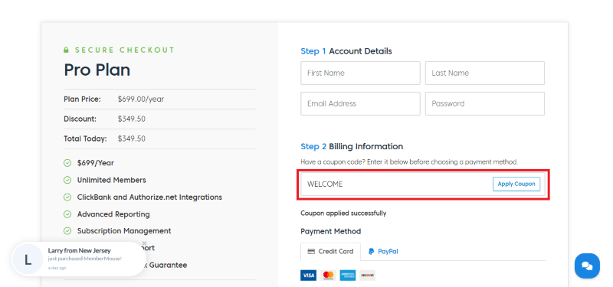Dismiss the Larry from New Jersey notification
The height and width of the screenshot is (287, 613).
(x=144, y=243)
